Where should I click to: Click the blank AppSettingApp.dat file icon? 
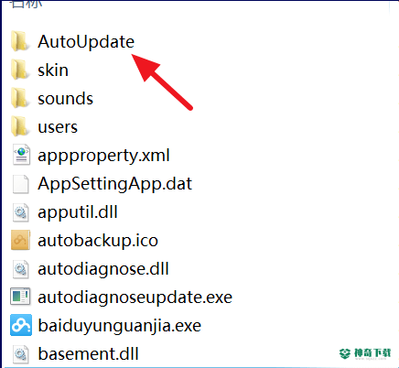(21, 184)
